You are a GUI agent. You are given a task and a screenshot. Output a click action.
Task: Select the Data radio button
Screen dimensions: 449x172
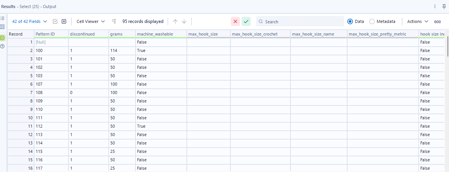click(x=350, y=21)
